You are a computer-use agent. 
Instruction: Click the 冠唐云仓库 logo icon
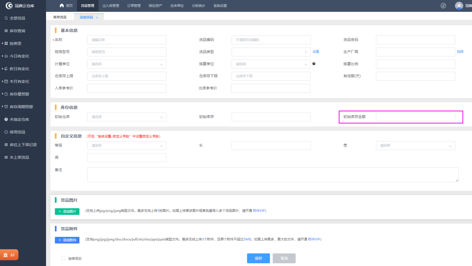pyautogui.click(x=9, y=6)
